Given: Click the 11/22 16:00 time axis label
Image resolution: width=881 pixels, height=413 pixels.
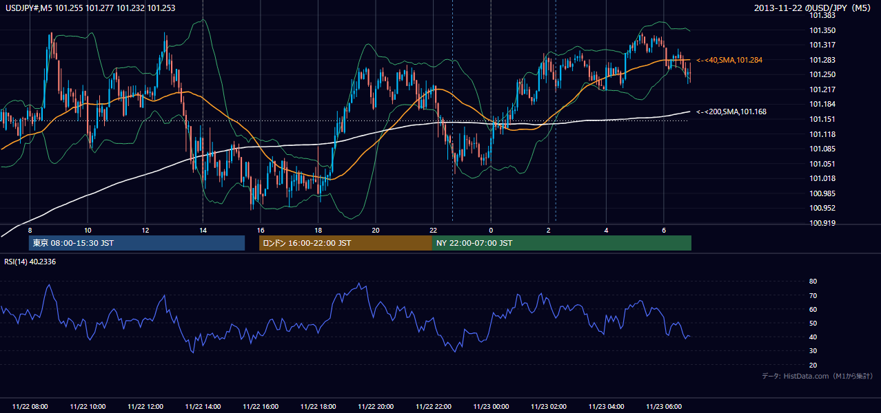Looking at the screenshot, I should pyautogui.click(x=261, y=407).
